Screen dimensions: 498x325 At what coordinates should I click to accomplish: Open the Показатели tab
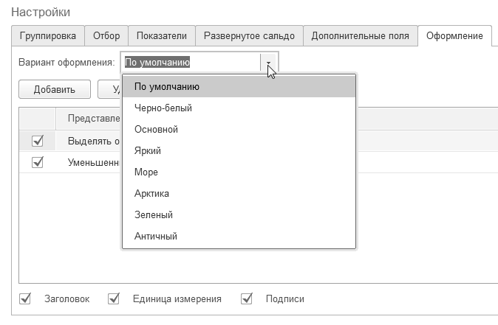coord(160,35)
